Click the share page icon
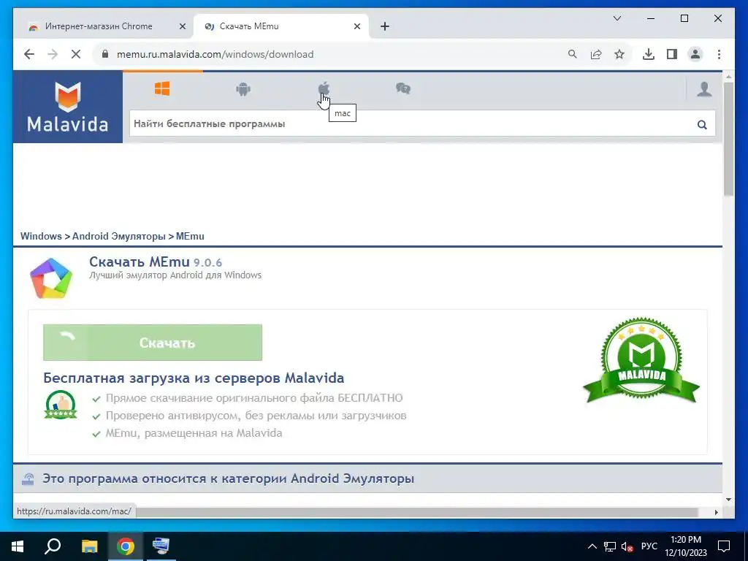The image size is (748, 561). pyautogui.click(x=596, y=54)
